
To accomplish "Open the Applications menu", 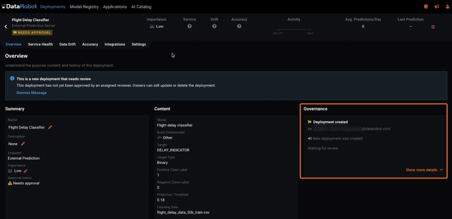I will pyautogui.click(x=115, y=7).
